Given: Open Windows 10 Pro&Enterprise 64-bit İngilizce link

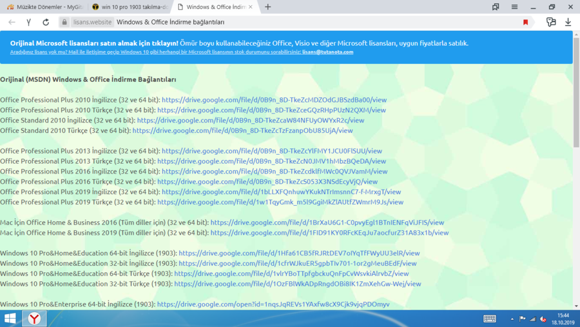Looking at the screenshot, I should pyautogui.click(x=273, y=304).
